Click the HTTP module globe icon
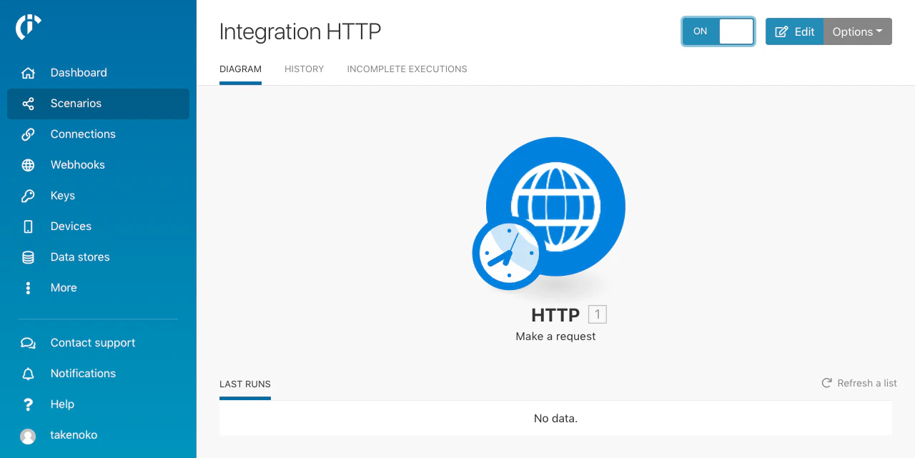 click(x=555, y=206)
